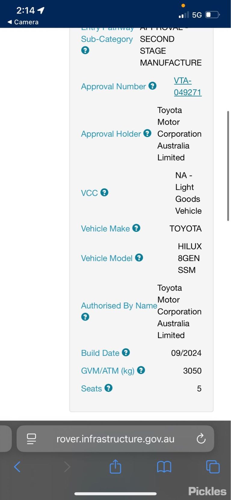
Task: Open the Seats help icon
Action: pyautogui.click(x=109, y=388)
